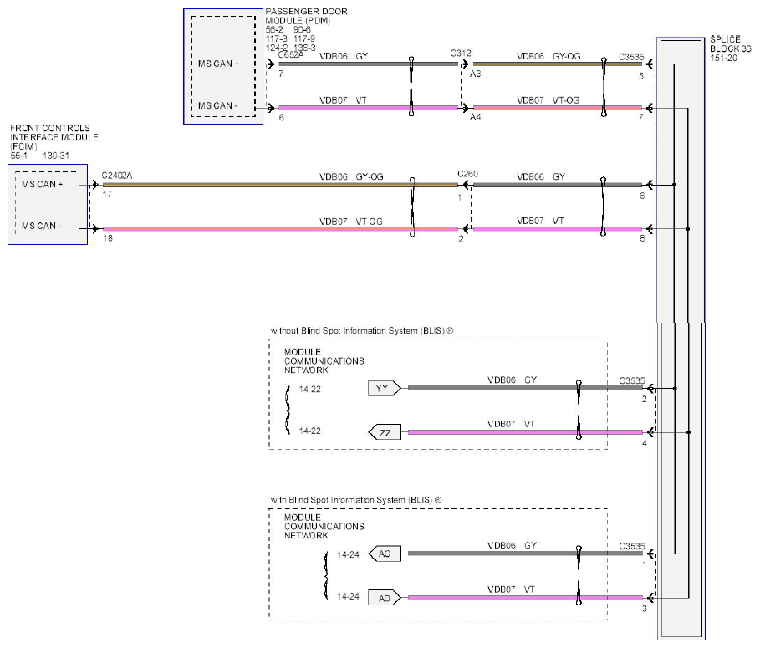Select the Front Controls Interface Module box
This screenshot has height=648, width=760.
(x=48, y=205)
